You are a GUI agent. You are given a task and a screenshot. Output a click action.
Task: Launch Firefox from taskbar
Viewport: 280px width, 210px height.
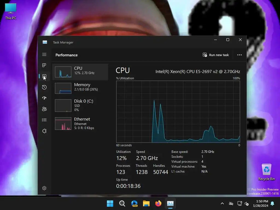coord(158,203)
